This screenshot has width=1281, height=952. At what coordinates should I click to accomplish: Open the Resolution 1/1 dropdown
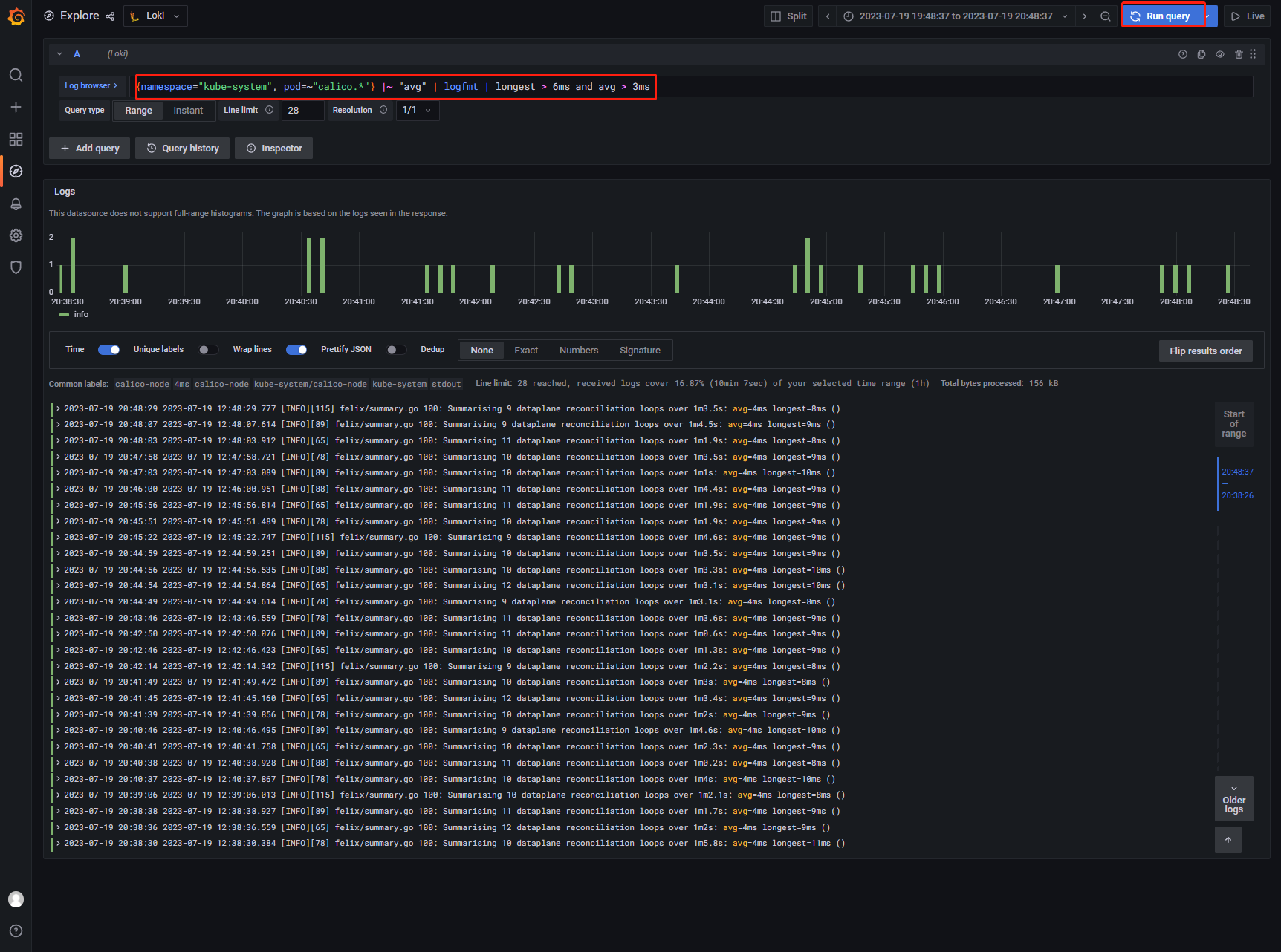tap(418, 111)
